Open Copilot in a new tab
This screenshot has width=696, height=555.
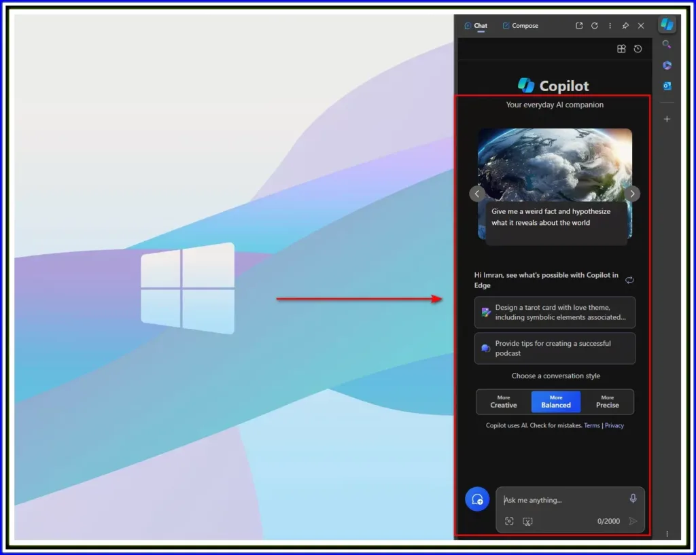tap(579, 26)
